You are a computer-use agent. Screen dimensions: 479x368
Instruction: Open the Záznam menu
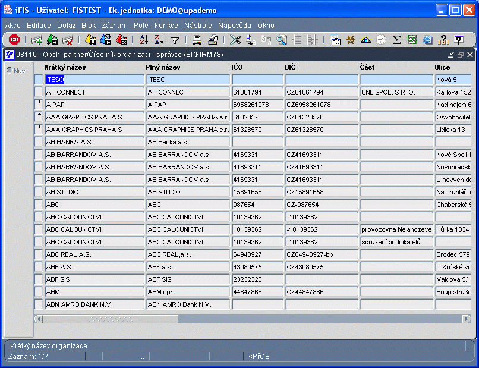(x=115, y=26)
